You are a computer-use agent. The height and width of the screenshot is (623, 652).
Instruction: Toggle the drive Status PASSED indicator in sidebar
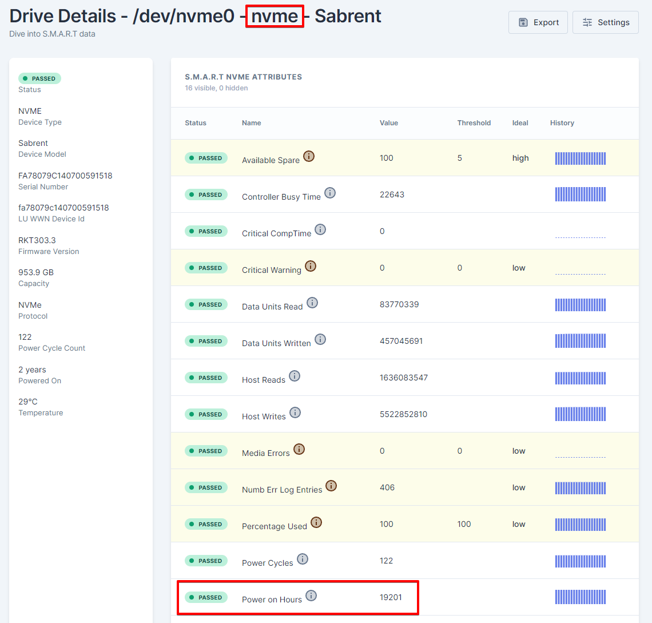(39, 78)
